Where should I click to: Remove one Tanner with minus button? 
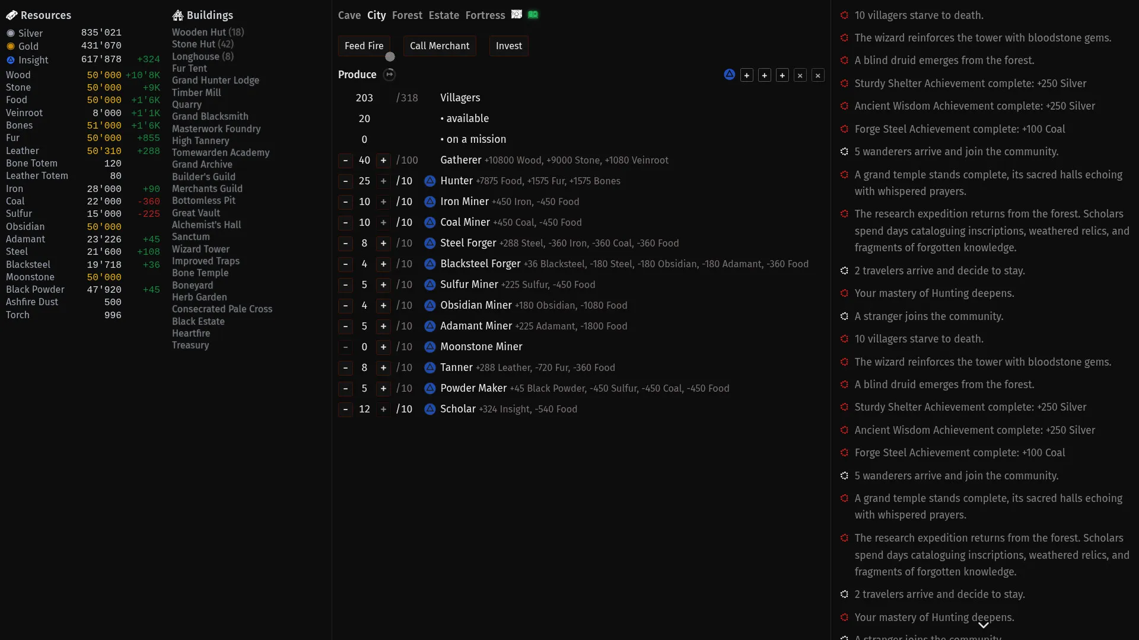345,367
